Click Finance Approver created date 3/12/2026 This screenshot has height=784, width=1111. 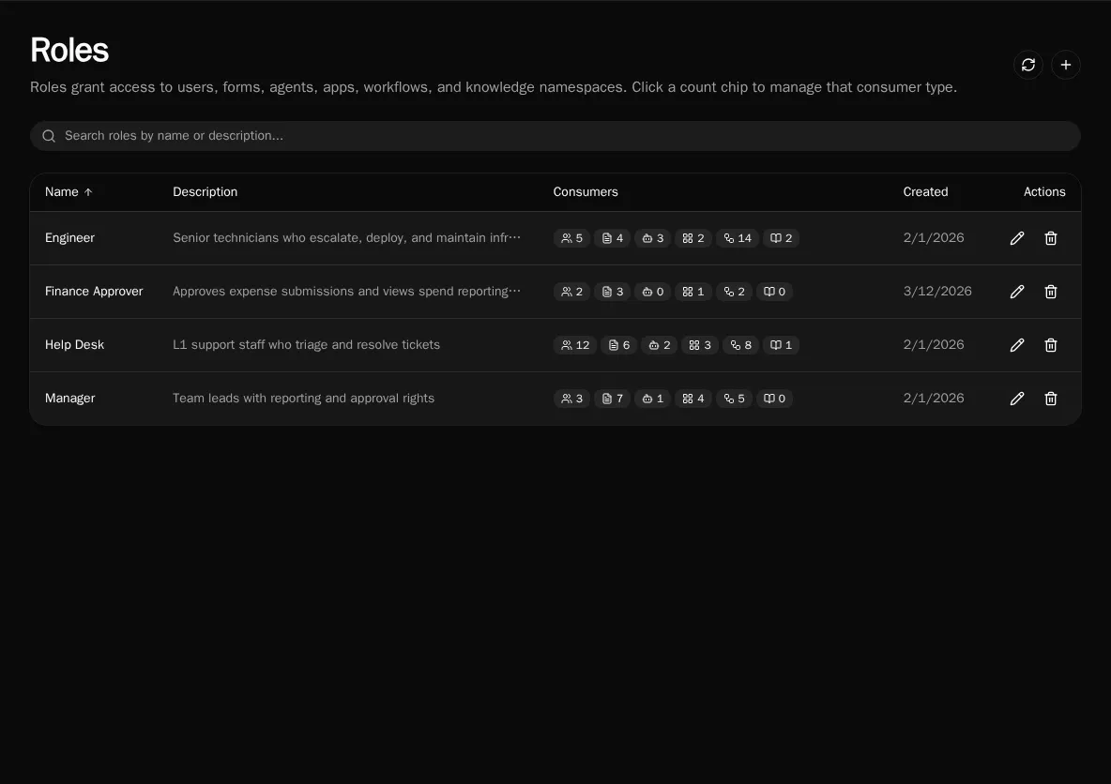(x=937, y=292)
